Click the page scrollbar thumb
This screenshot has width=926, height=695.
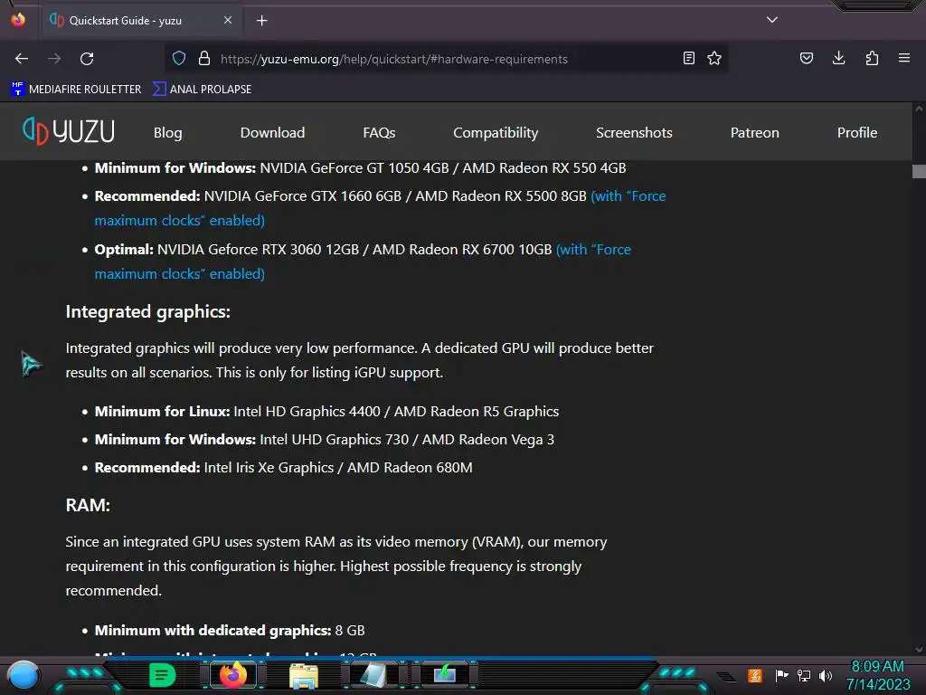[x=919, y=171]
